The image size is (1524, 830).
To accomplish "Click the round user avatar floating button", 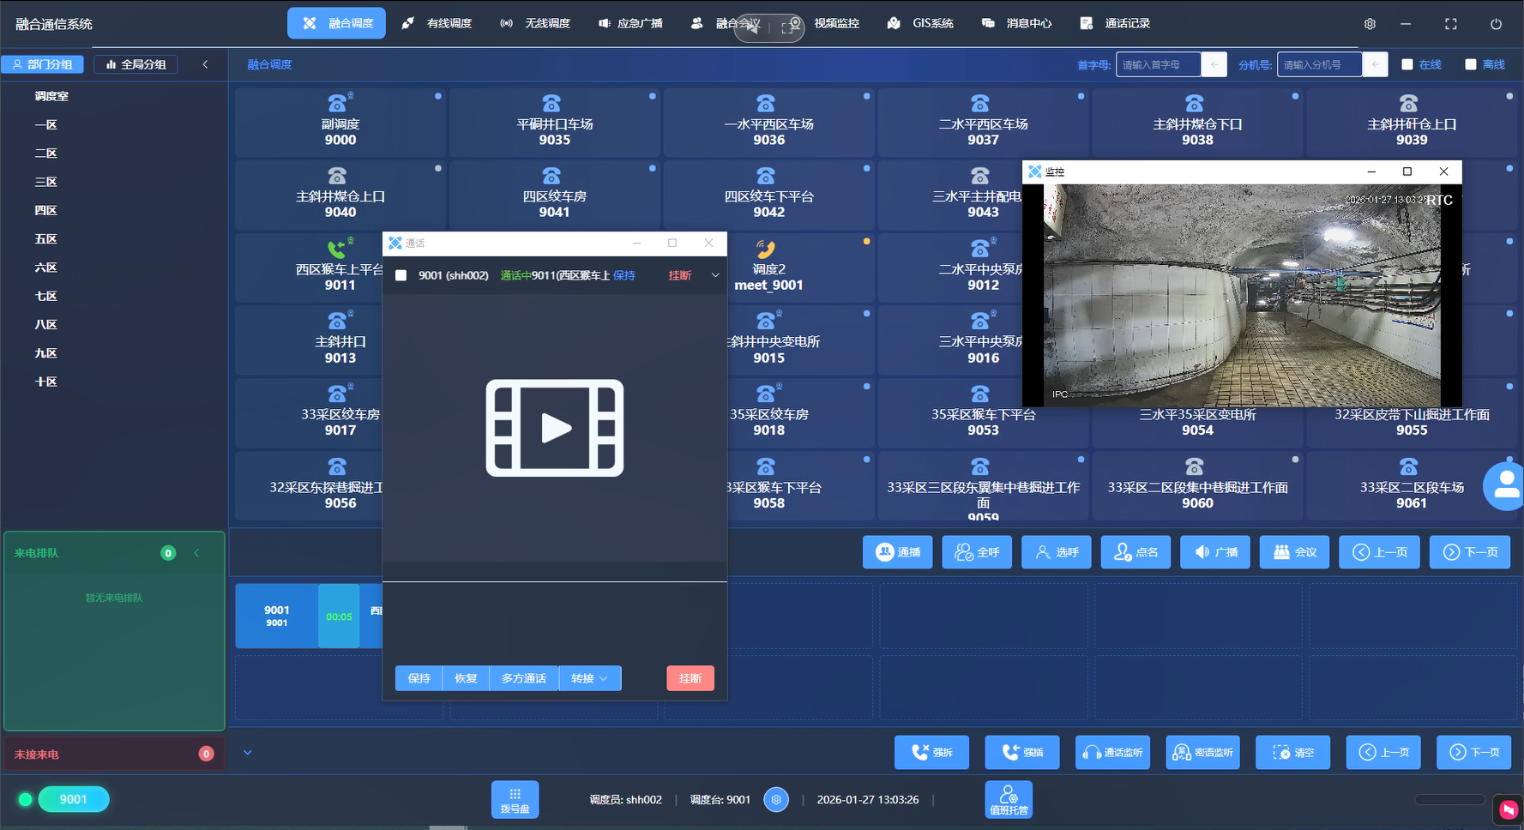I will point(1505,486).
